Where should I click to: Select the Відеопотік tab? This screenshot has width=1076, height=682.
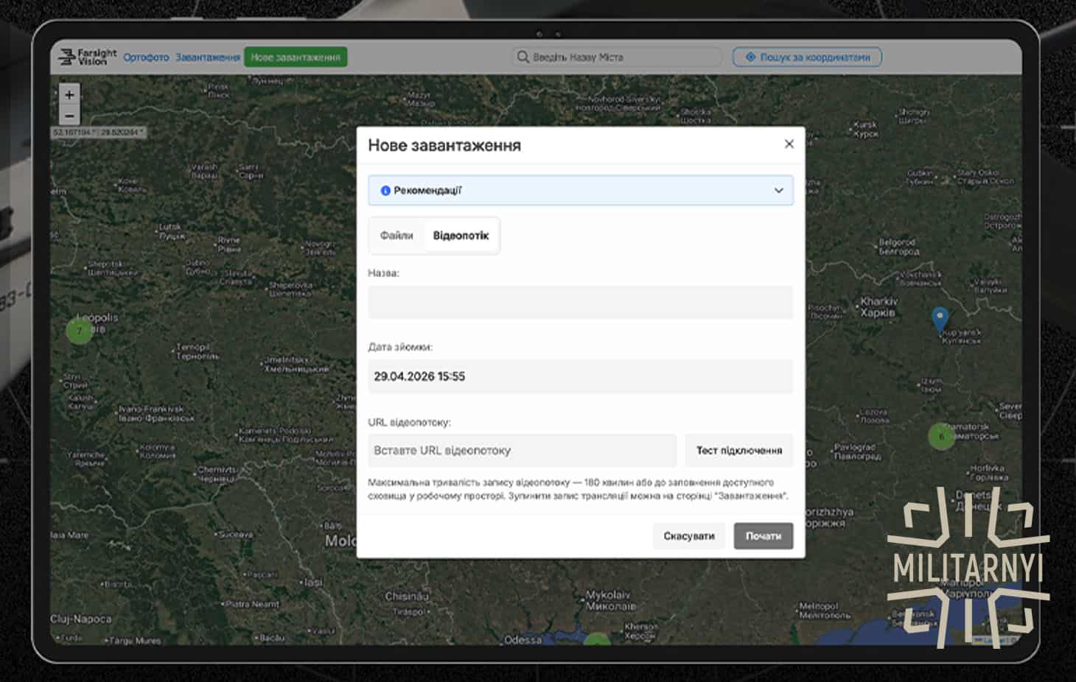click(x=461, y=236)
